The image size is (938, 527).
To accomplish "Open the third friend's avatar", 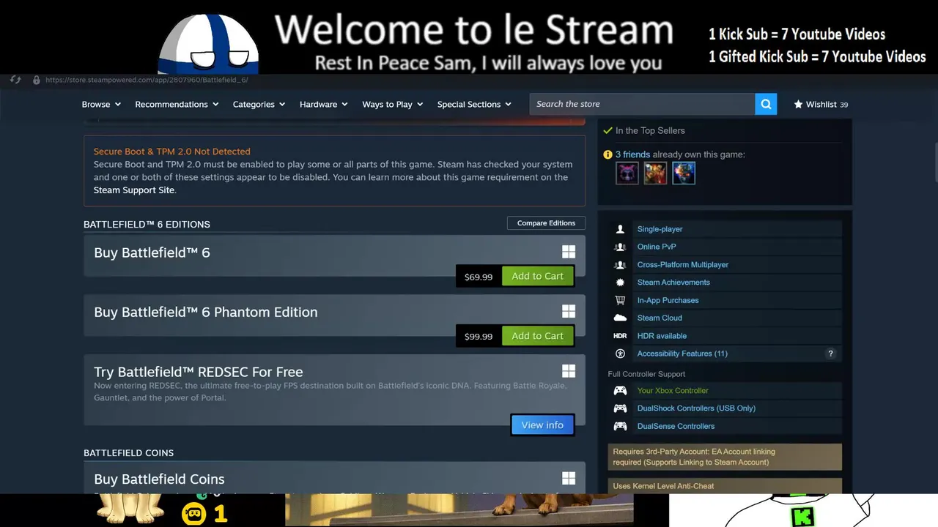I will (x=684, y=173).
